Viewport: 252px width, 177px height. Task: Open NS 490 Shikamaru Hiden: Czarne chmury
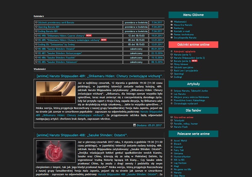tap(61, 36)
